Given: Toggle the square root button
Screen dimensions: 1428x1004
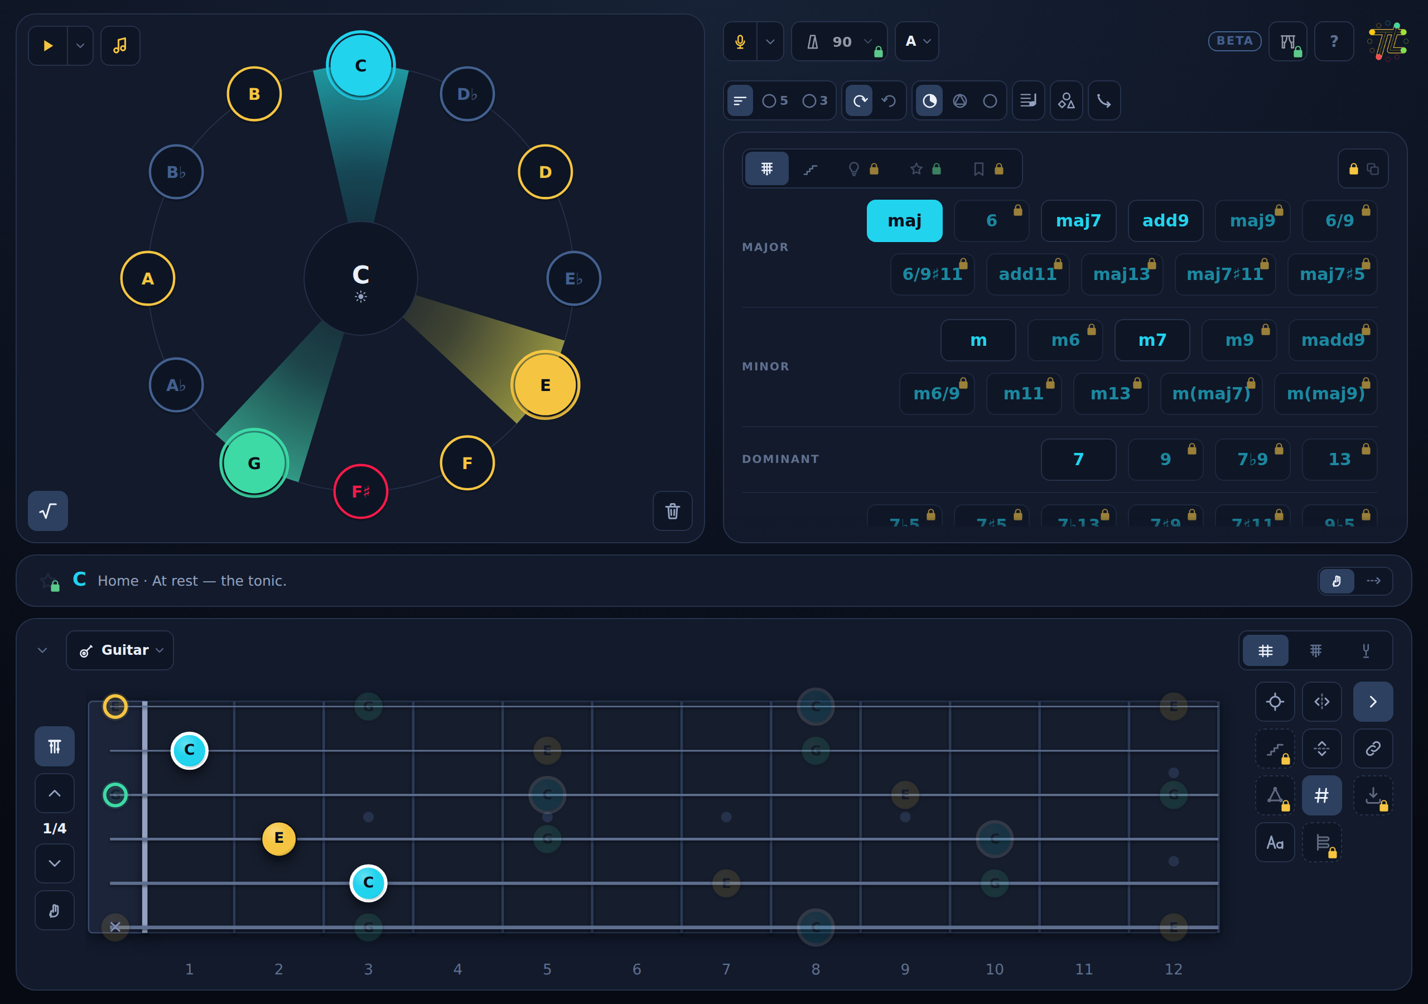Looking at the screenshot, I should (48, 511).
